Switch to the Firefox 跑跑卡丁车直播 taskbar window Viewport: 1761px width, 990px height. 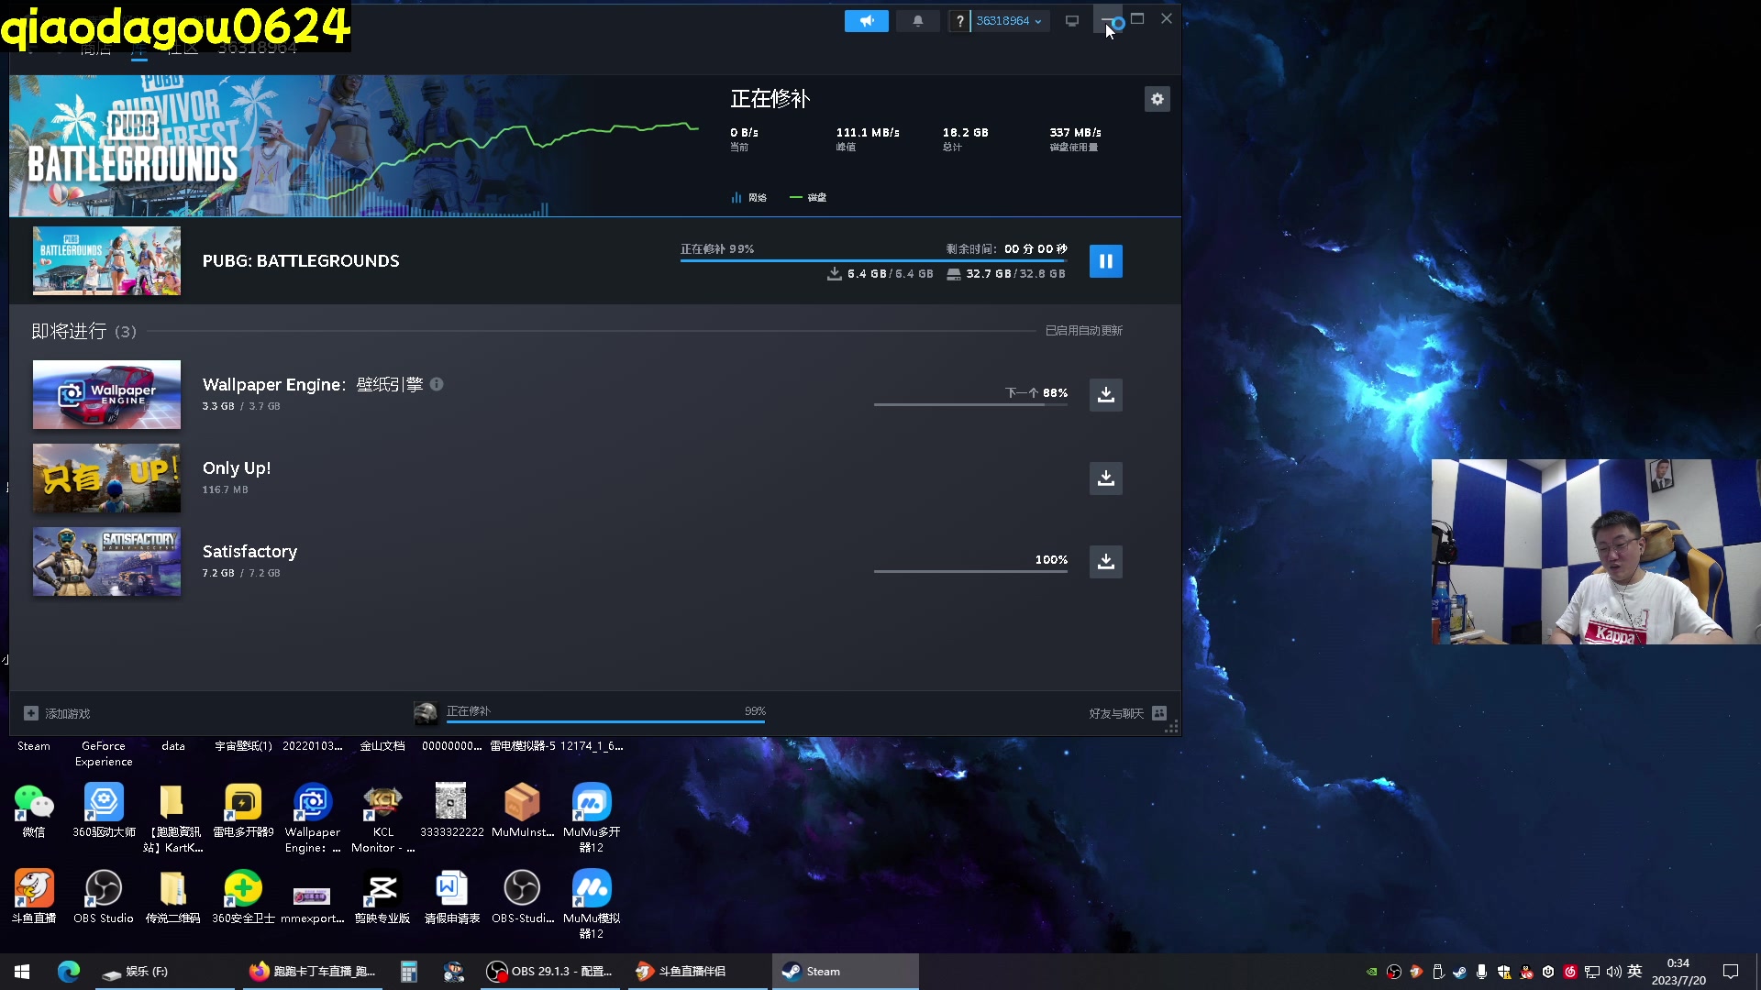pyautogui.click(x=312, y=972)
